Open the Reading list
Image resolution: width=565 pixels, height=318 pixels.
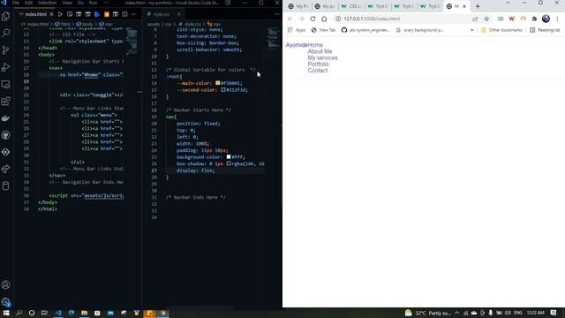pos(545,30)
